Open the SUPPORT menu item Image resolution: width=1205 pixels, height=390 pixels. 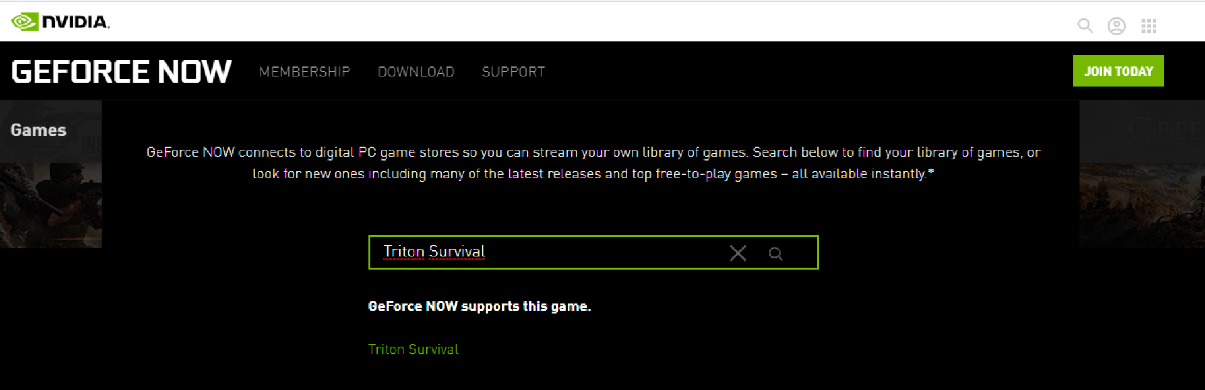(x=513, y=72)
